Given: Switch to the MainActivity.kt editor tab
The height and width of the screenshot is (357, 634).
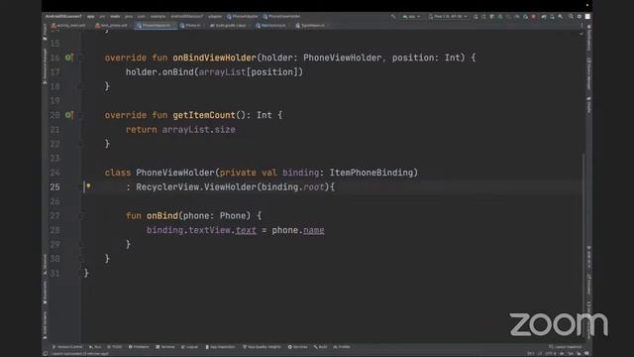Looking at the screenshot, I should 271,26.
